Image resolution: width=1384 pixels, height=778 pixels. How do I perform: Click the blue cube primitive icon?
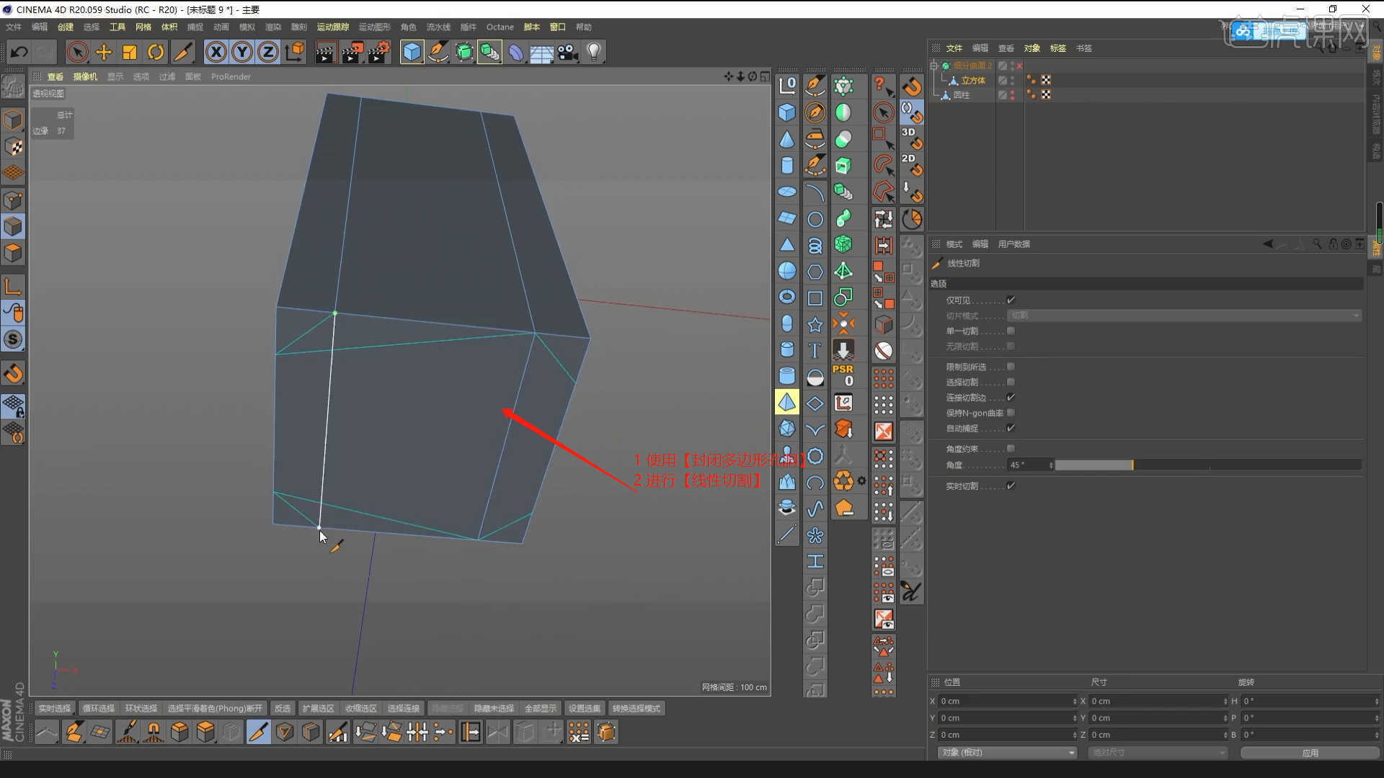(x=412, y=52)
